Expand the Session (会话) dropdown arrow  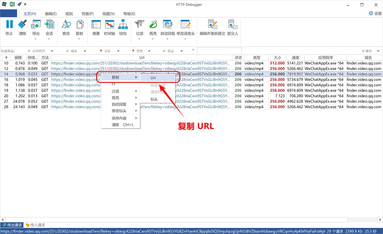tap(49, 39)
